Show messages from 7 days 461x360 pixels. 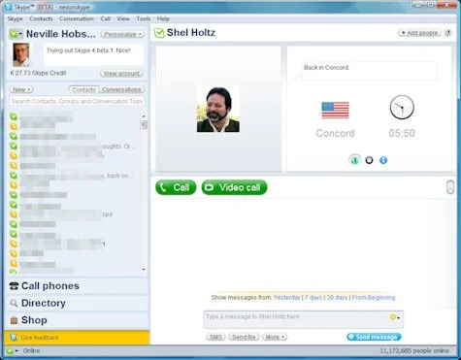tap(313, 298)
